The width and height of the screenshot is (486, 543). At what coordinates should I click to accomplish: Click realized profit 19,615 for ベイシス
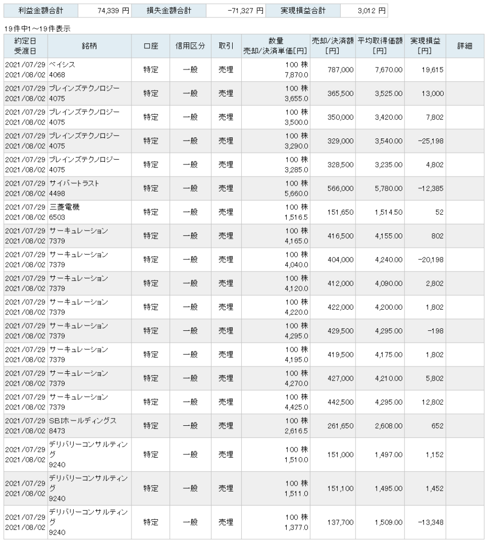tap(432, 69)
